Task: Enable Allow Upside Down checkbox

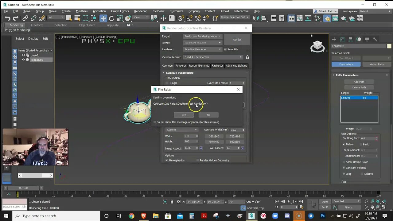Action: point(344,162)
